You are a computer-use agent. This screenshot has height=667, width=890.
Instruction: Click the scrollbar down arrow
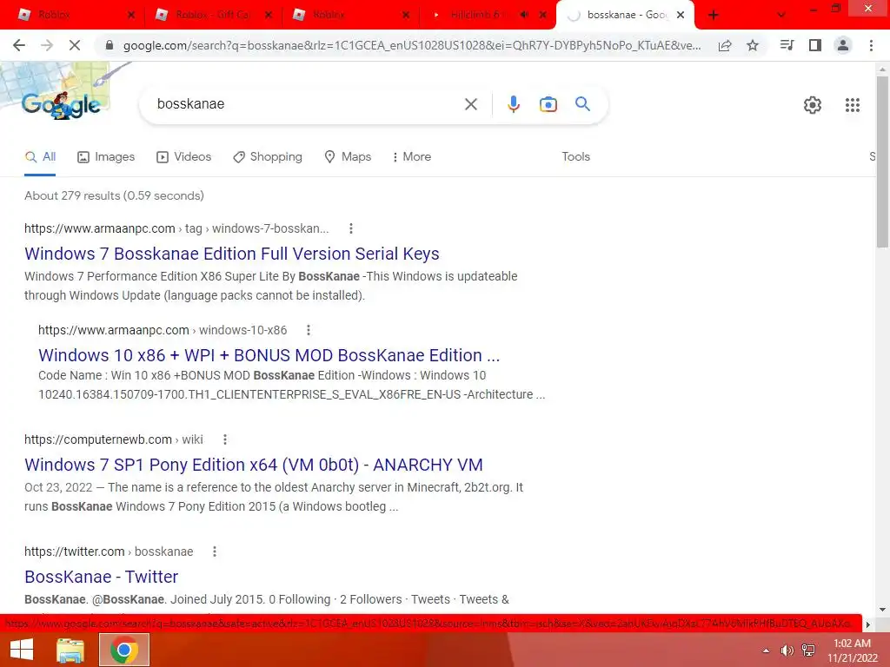[x=882, y=610]
